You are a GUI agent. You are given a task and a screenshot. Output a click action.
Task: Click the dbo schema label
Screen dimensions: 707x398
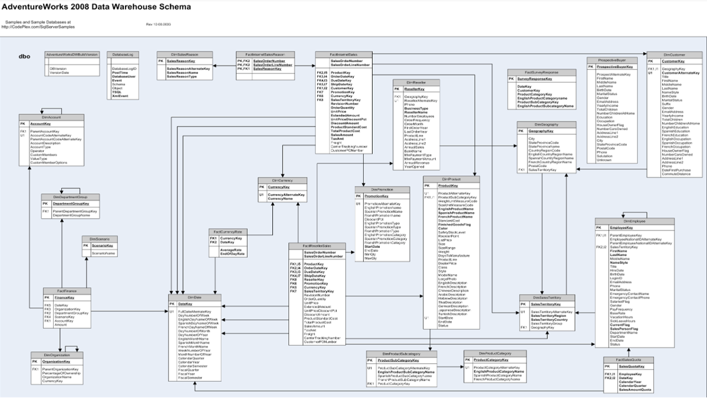(24, 57)
